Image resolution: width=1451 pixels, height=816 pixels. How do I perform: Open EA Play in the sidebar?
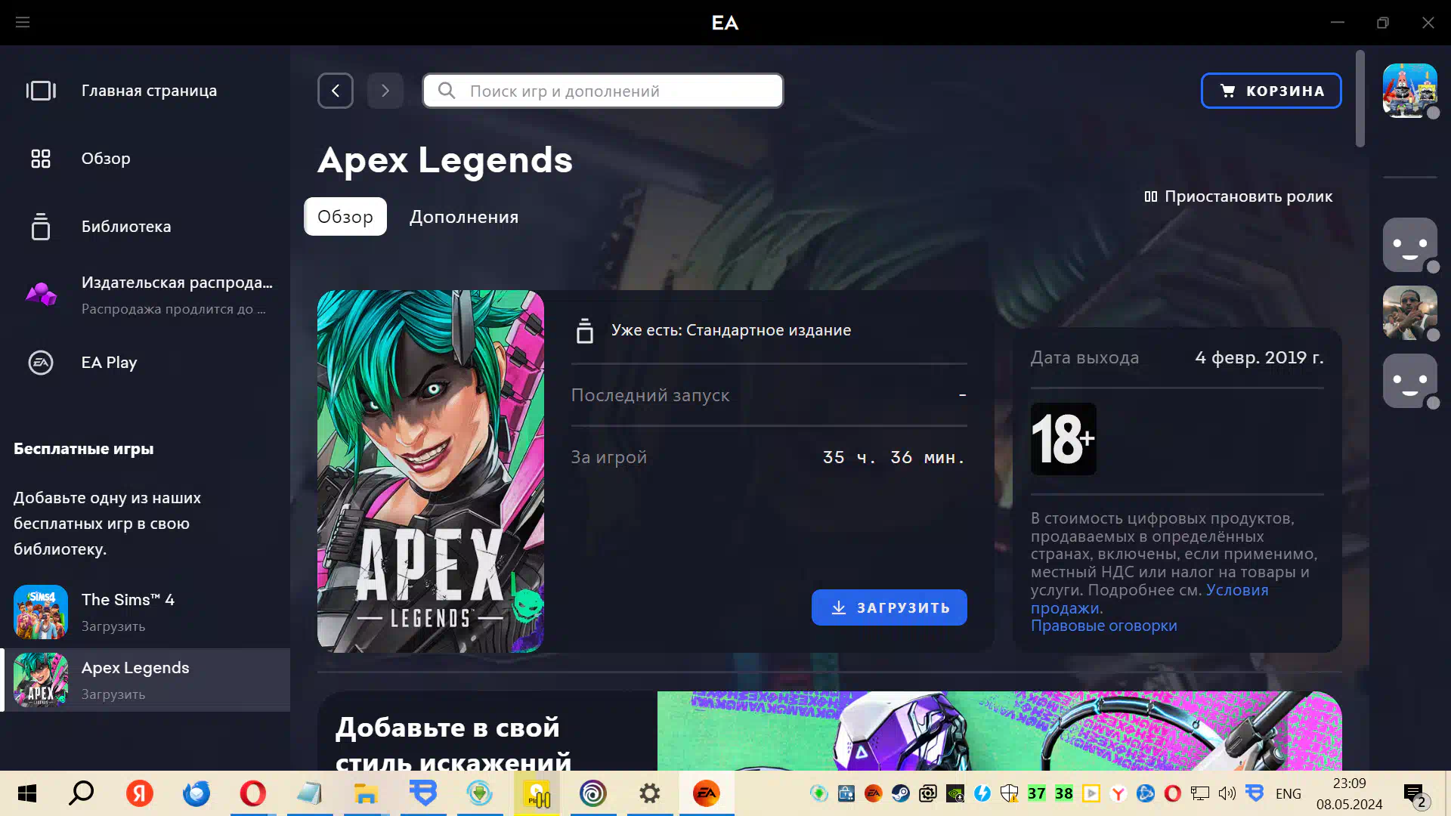[145, 363]
